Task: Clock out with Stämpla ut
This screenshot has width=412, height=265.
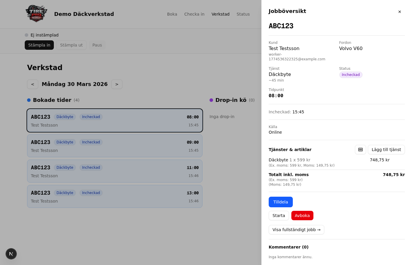Action: [71, 45]
